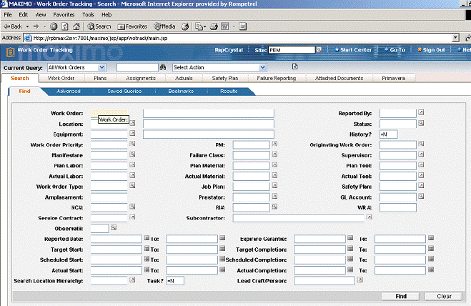Viewport: 471px width, 306px height.
Task: Open the Favorites menu
Action: coord(64,14)
